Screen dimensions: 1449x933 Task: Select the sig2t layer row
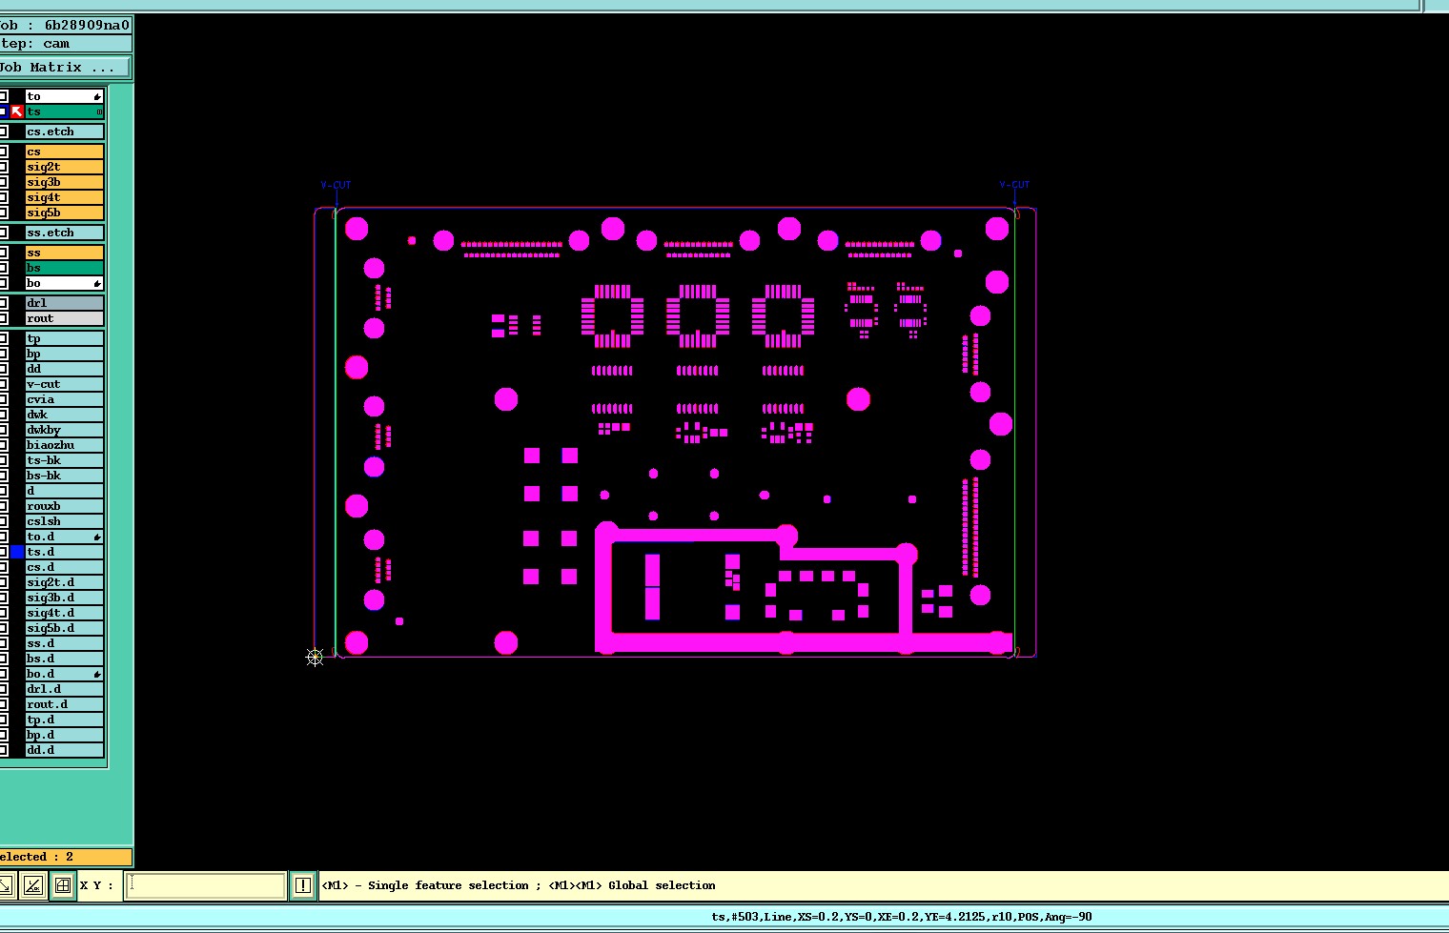tap(64, 167)
